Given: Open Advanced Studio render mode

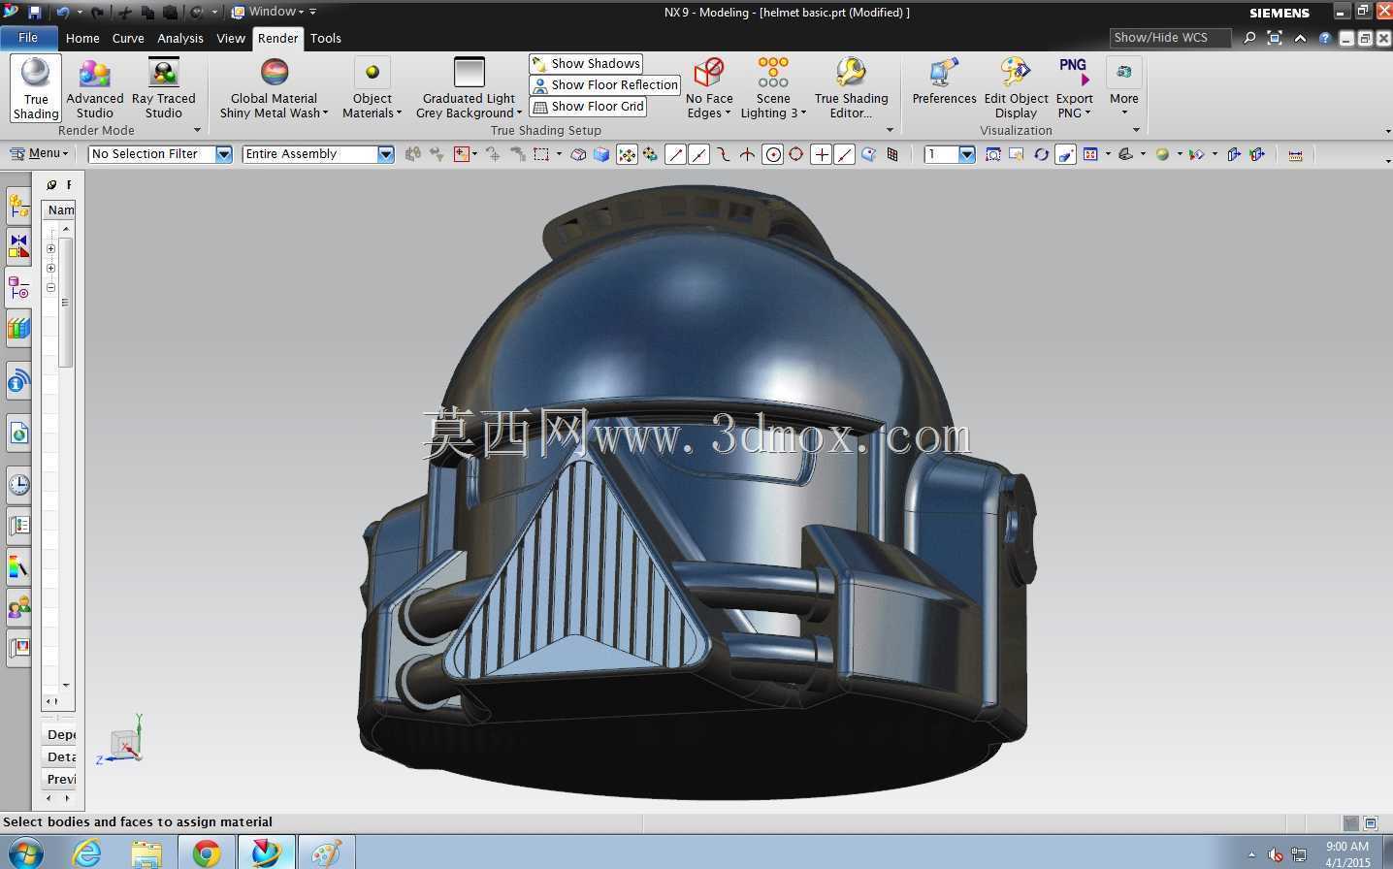Looking at the screenshot, I should (94, 88).
